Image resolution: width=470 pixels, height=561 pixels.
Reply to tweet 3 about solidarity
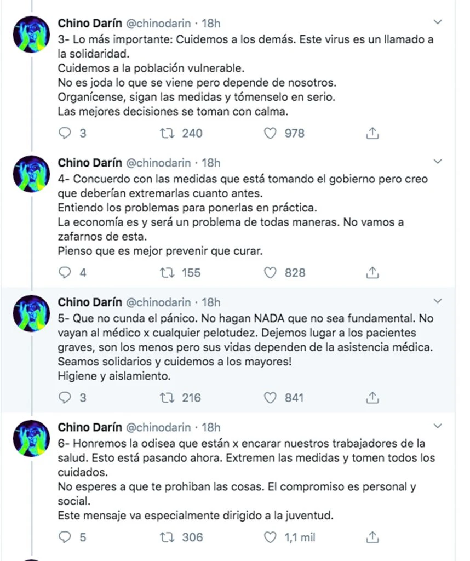tap(65, 133)
